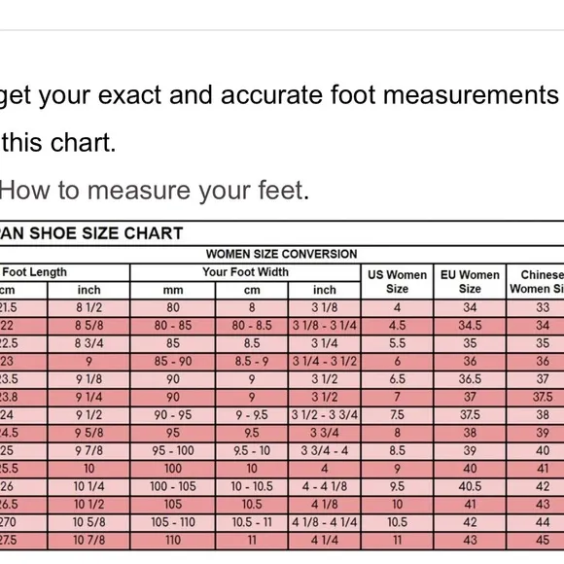Select the '80 - 85' mm width cell
The width and height of the screenshot is (564, 564).
pos(173,326)
